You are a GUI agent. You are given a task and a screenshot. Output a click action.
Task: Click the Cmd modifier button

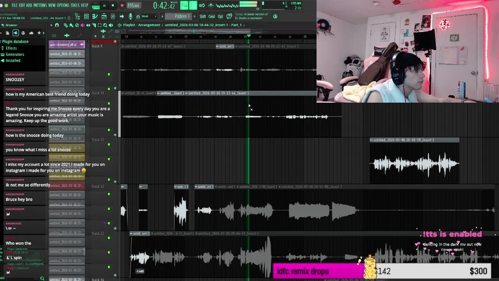click(212, 16)
